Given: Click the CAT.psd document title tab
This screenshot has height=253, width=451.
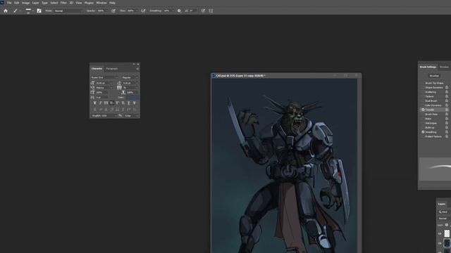Looking at the screenshot, I should coord(240,76).
